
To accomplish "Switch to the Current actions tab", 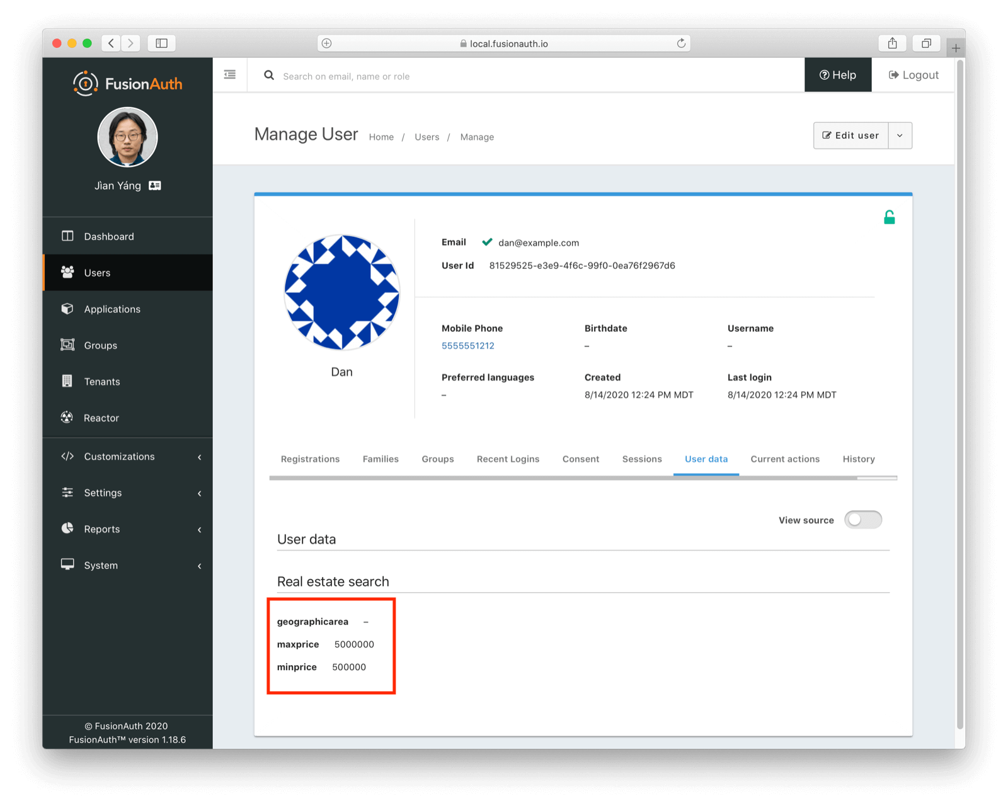I will pos(785,459).
